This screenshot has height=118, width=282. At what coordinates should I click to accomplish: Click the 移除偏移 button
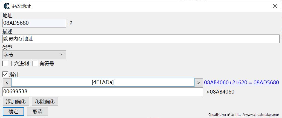pos(45,102)
